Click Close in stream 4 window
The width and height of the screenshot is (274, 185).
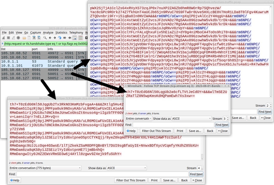197,180
